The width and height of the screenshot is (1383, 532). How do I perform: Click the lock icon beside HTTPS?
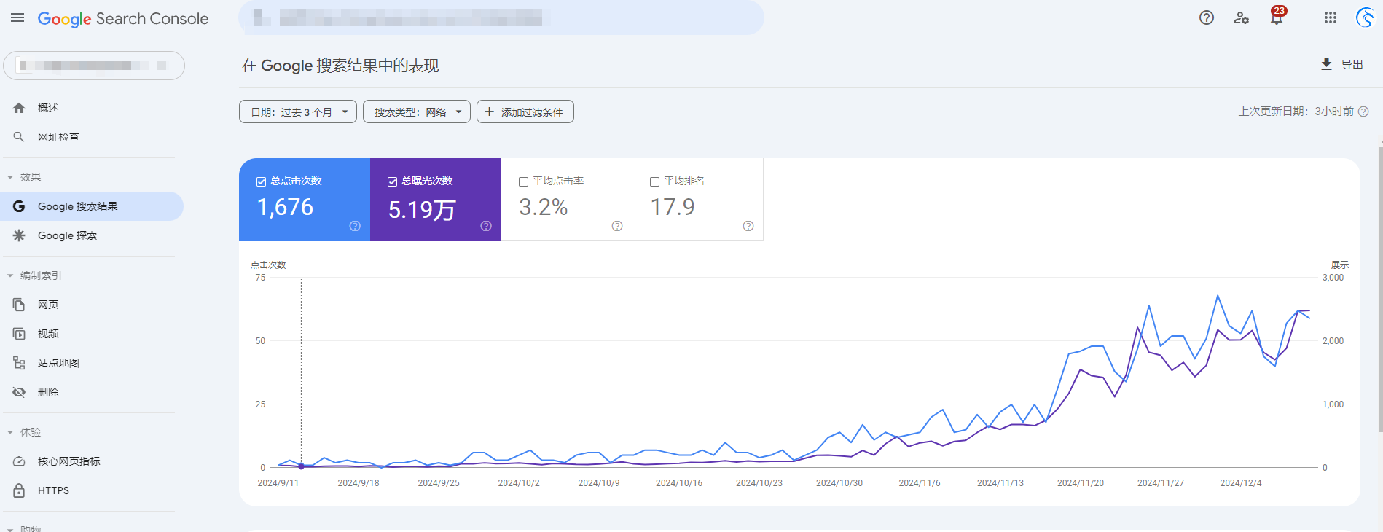click(19, 490)
